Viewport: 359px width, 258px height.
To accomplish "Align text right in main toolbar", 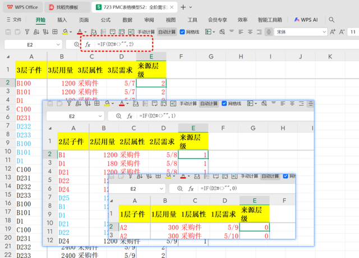I will [x=259, y=31].
